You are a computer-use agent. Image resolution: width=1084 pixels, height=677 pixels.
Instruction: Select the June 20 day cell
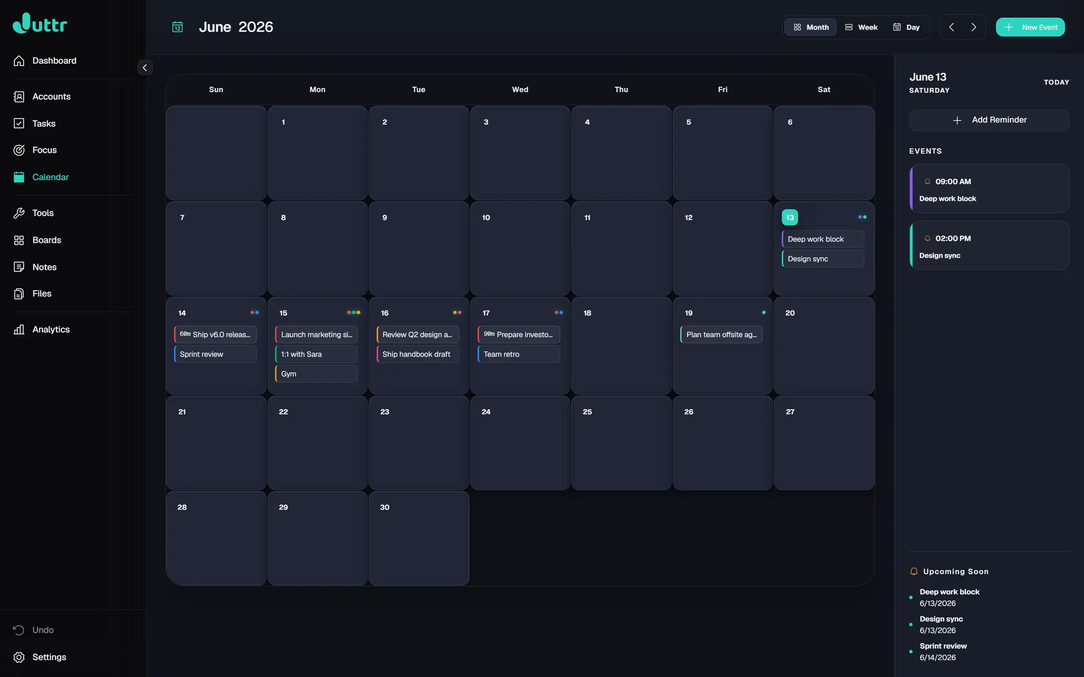pyautogui.click(x=824, y=346)
